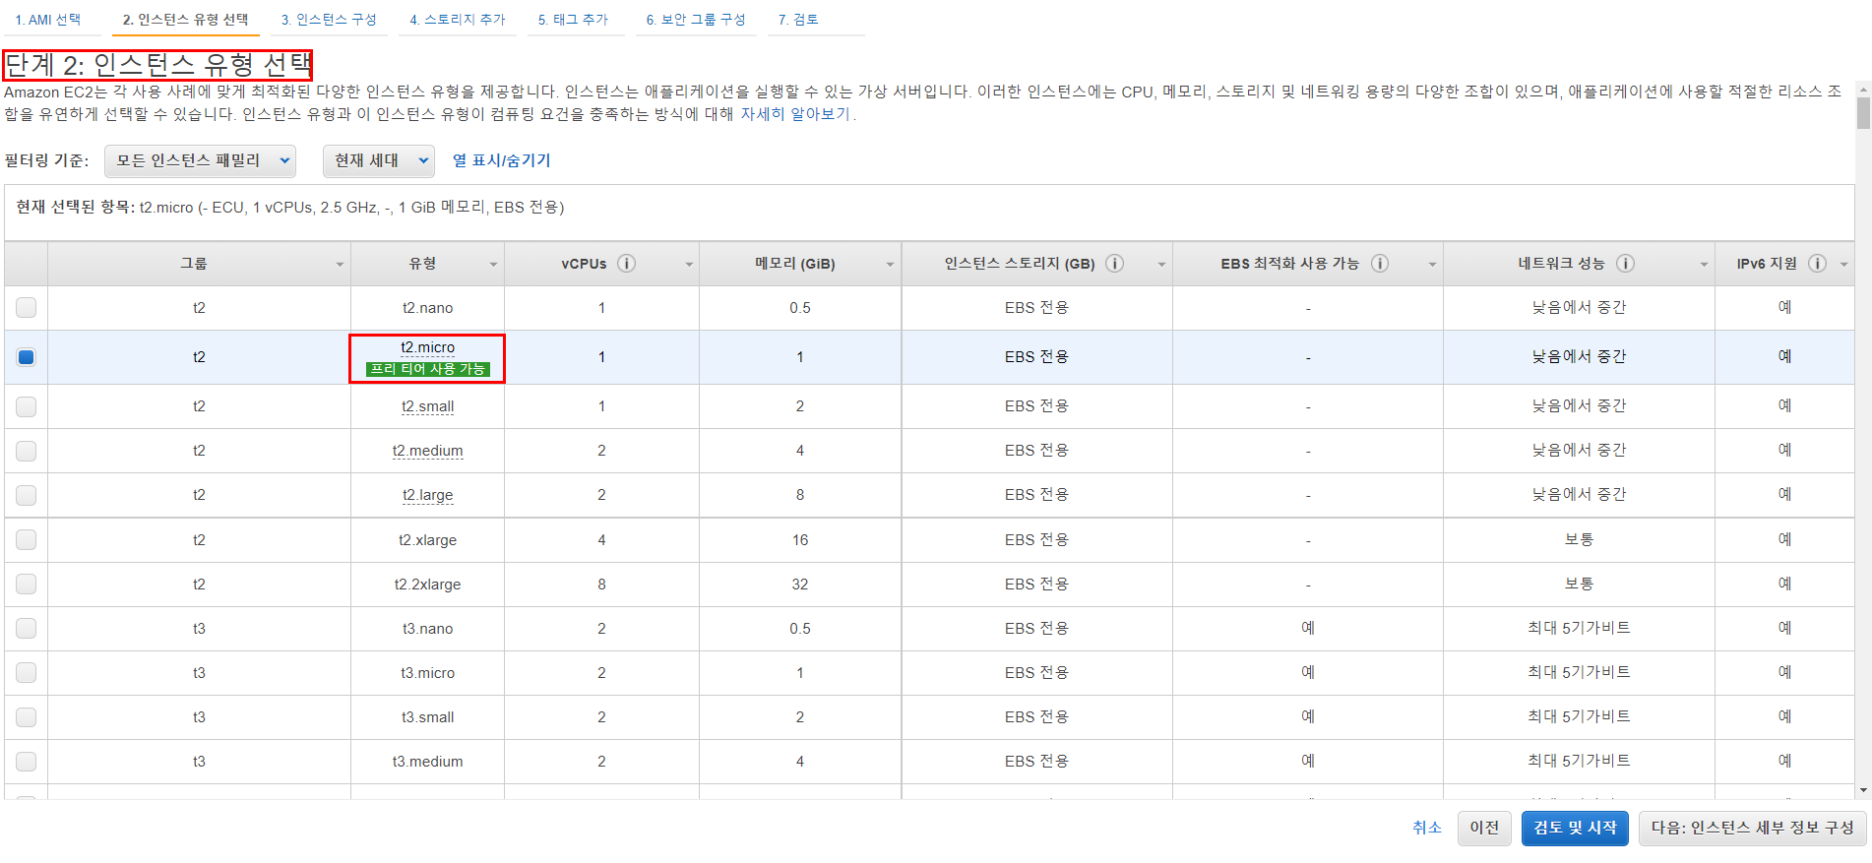Toggle the selected t2.micro checkbox

pos(27,357)
